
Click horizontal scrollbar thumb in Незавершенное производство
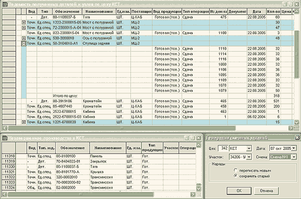(81, 194)
